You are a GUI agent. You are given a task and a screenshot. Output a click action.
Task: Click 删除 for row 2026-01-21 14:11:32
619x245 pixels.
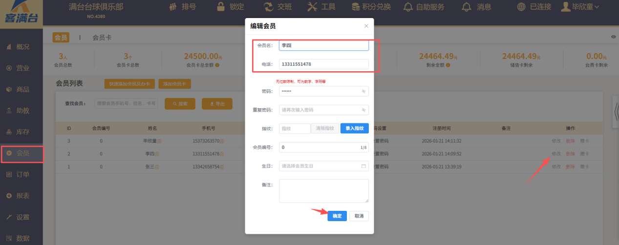coord(570,141)
